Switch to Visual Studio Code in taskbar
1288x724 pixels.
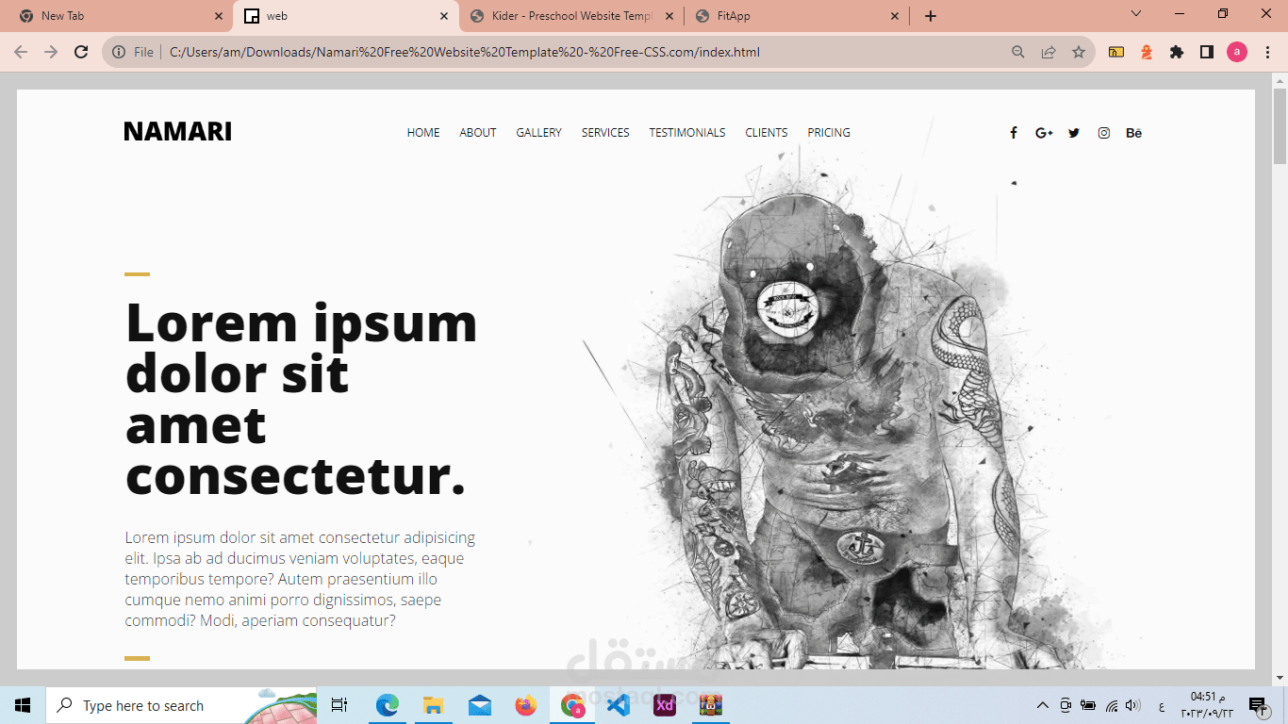click(x=619, y=705)
